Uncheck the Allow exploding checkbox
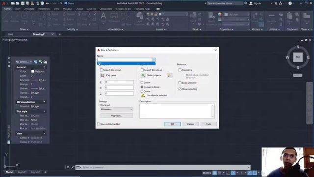Image resolution: width=314 pixels, height=177 pixels. 180,89
